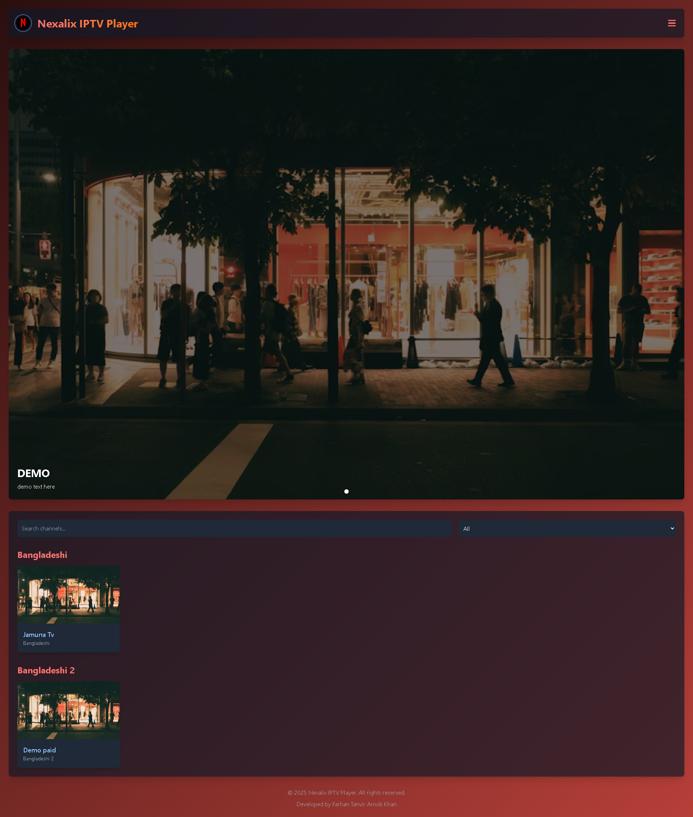Click the dropdown arrow on category filter

[x=672, y=528]
